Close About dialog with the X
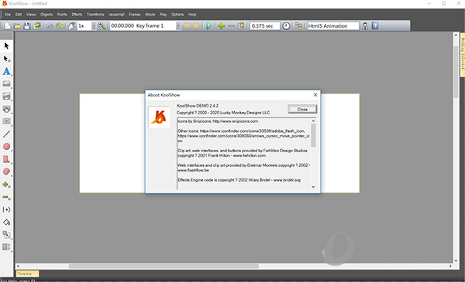Viewport: 465px width, 282px height. 315,94
